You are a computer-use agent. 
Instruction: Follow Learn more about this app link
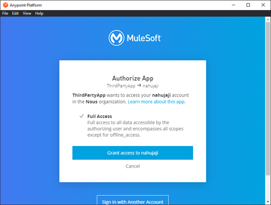click(x=157, y=102)
